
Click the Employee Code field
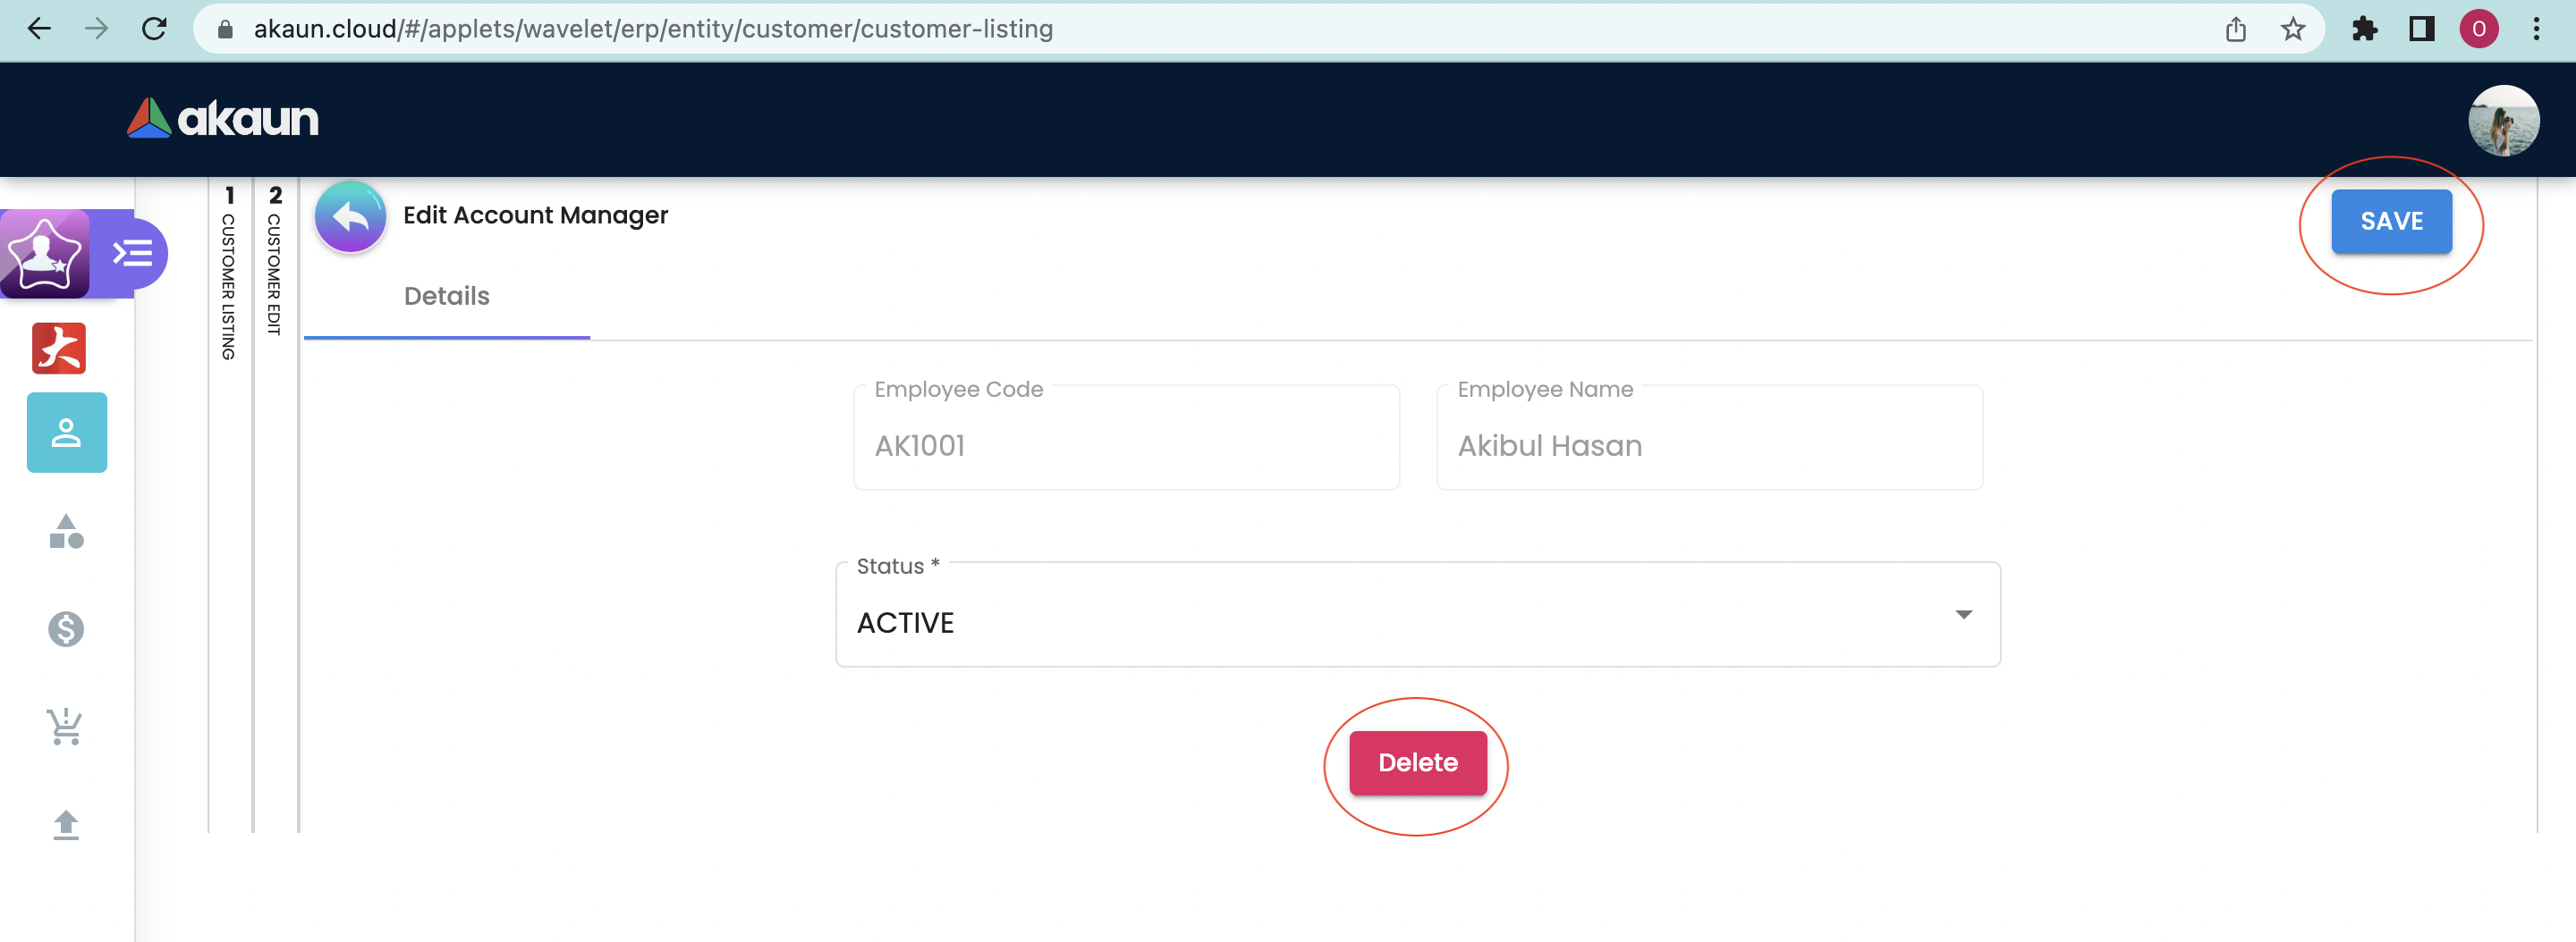click(1126, 443)
